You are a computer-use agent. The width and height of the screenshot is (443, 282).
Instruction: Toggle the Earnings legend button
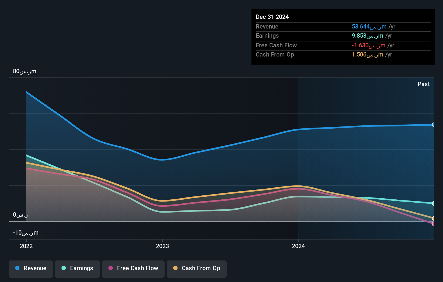[77, 269]
